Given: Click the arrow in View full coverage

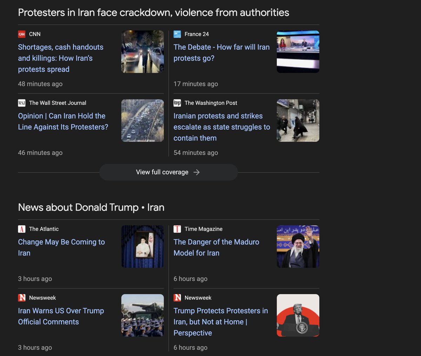Looking at the screenshot, I should tap(196, 172).
